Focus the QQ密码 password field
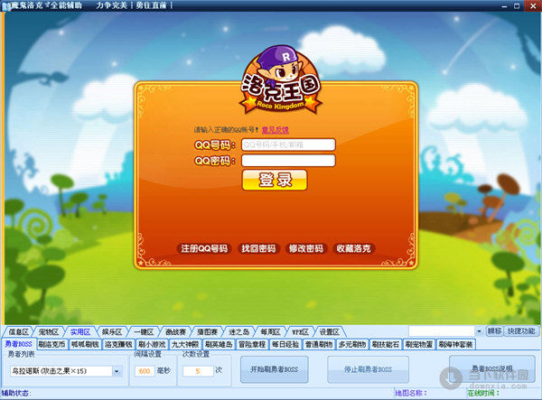This screenshot has height=400, width=542. [x=288, y=161]
